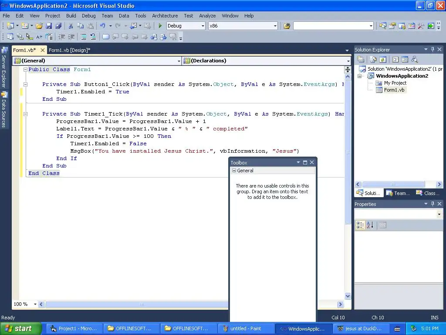Start debugging with the green play icon
This screenshot has width=446, height=335.
160,26
